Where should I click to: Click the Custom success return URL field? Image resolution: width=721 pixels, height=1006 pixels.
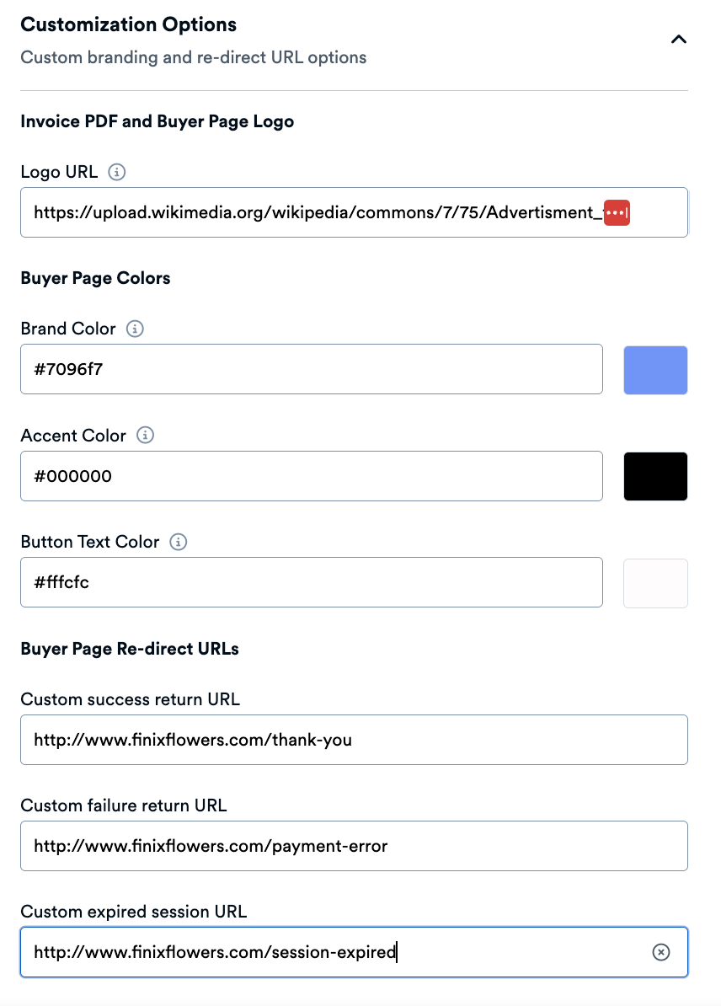click(x=354, y=740)
